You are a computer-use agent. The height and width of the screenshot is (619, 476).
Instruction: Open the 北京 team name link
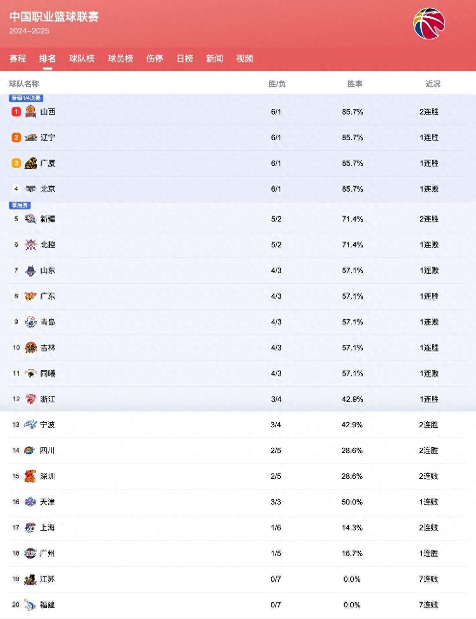(48, 189)
